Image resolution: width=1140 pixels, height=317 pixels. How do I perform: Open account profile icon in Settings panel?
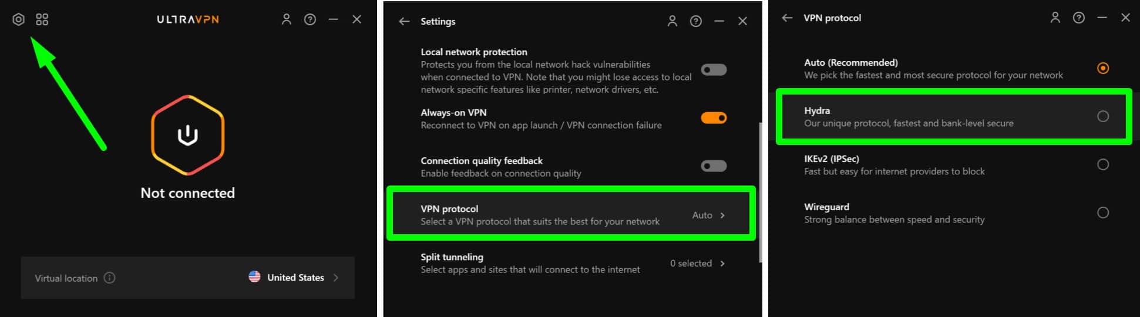click(672, 21)
